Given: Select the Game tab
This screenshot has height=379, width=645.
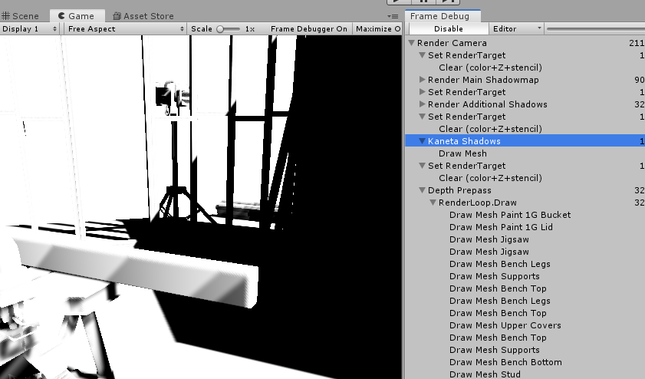Looking at the screenshot, I should (77, 16).
